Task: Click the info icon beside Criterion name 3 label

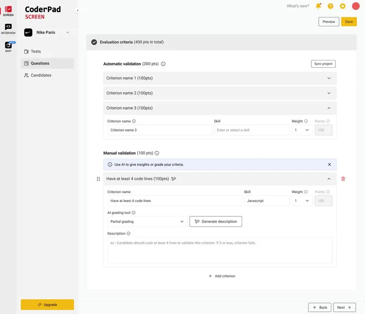Action: pyautogui.click(x=134, y=121)
